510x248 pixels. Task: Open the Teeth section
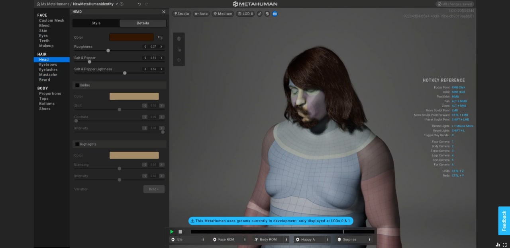coord(44,41)
